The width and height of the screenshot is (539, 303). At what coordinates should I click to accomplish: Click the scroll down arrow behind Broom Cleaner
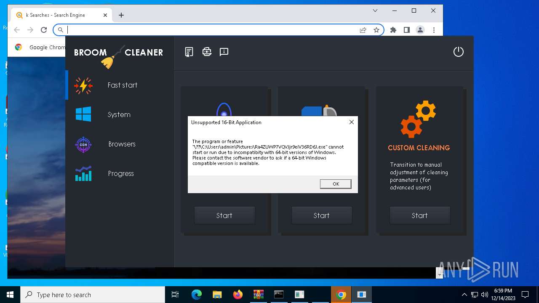click(x=439, y=274)
